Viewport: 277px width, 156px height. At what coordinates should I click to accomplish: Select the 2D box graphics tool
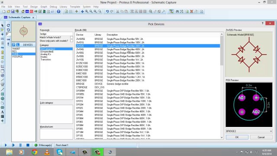[2, 94]
